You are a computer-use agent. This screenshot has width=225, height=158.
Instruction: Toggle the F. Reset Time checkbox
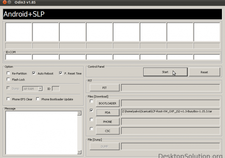point(61,73)
